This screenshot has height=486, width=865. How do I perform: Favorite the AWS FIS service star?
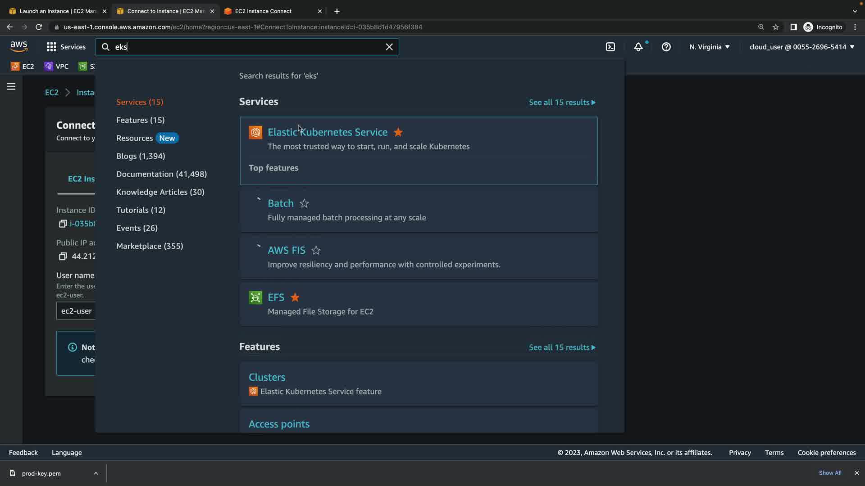[x=316, y=250]
